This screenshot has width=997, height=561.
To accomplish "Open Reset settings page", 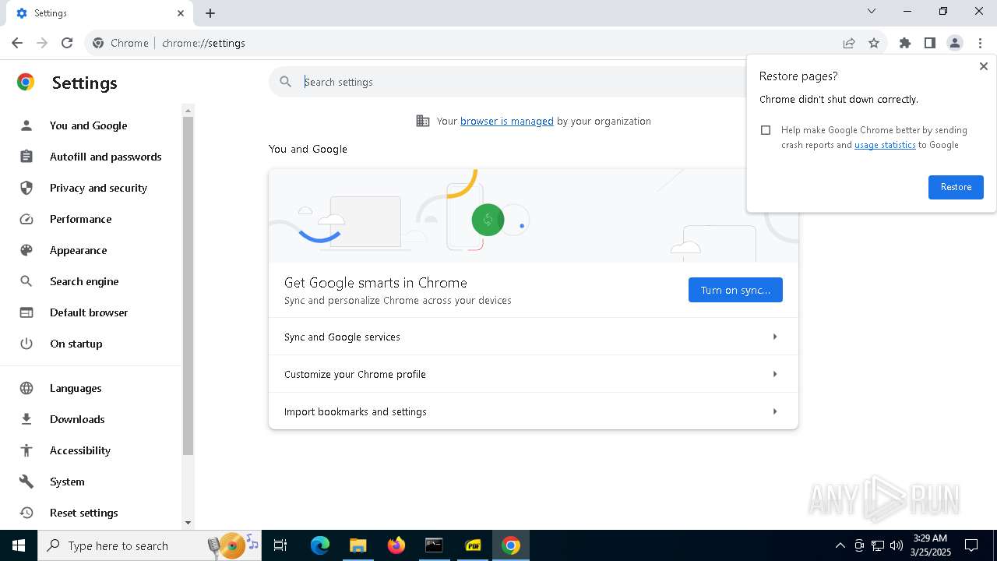I will 83,513.
